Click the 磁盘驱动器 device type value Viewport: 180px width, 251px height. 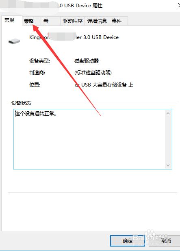click(87, 61)
